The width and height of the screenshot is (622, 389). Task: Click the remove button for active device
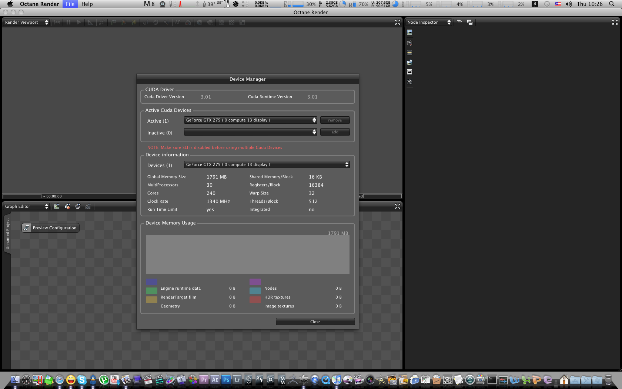coord(335,120)
